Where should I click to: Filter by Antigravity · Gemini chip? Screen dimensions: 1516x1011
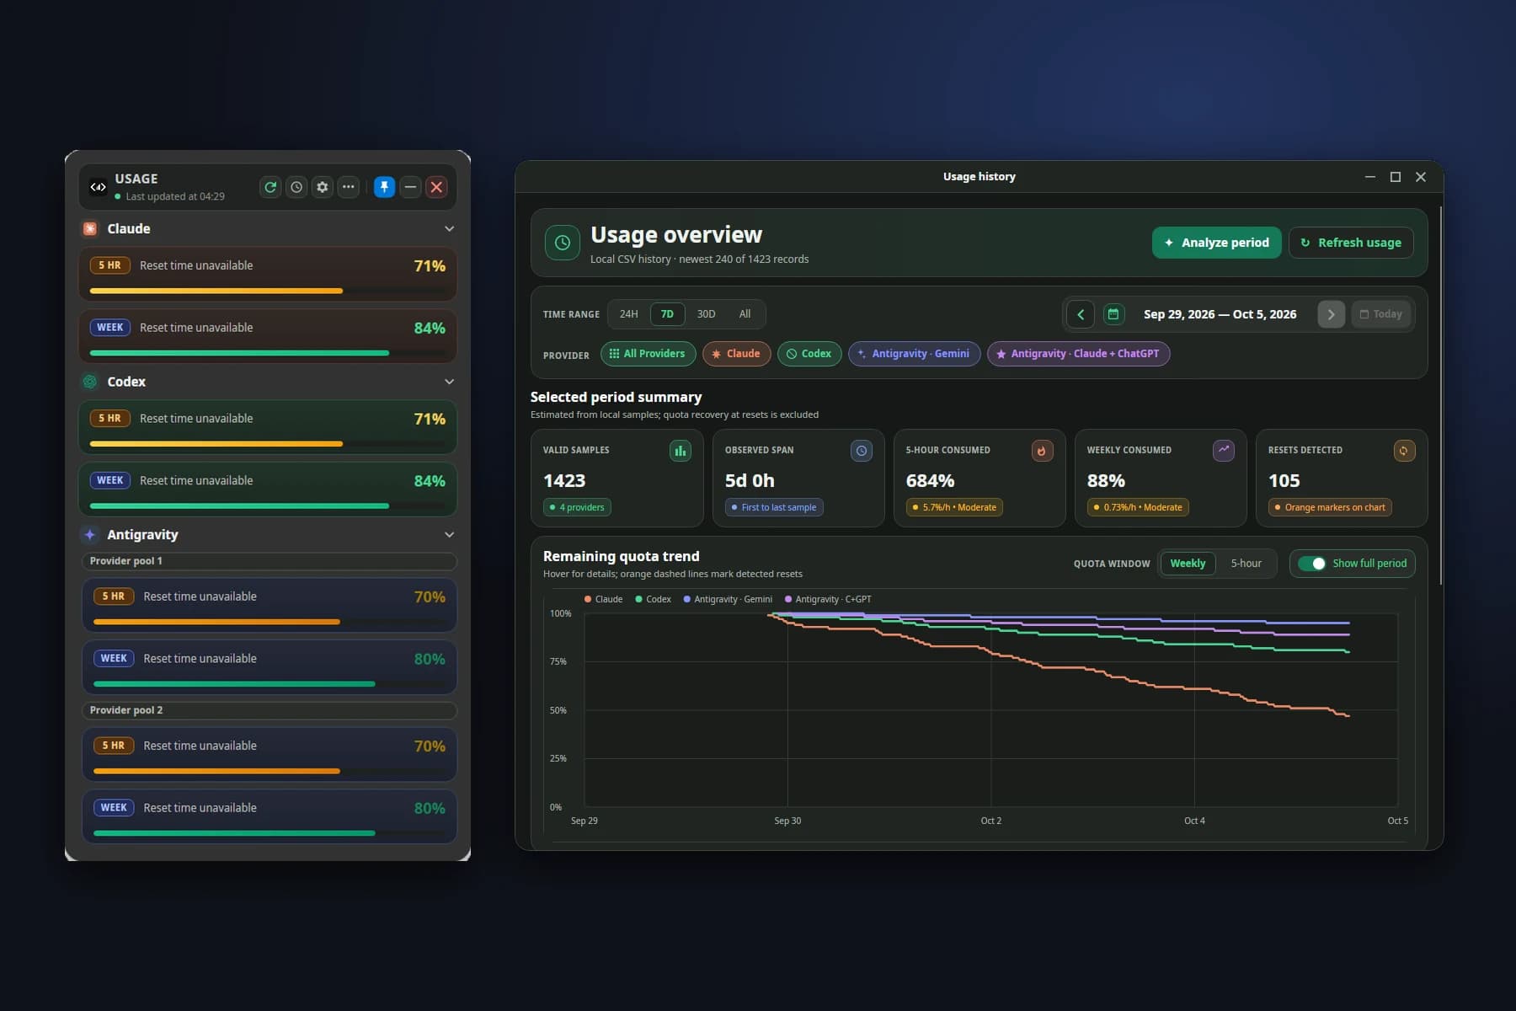tap(914, 354)
